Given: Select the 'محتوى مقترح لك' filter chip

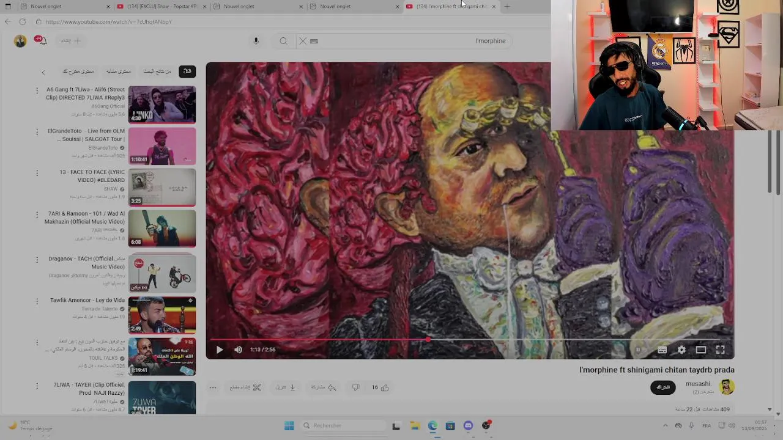Looking at the screenshot, I should click(x=78, y=71).
